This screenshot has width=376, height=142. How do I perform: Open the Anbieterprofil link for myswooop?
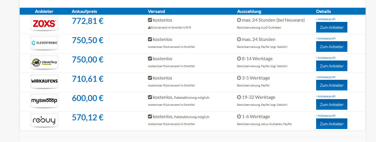point(326,96)
